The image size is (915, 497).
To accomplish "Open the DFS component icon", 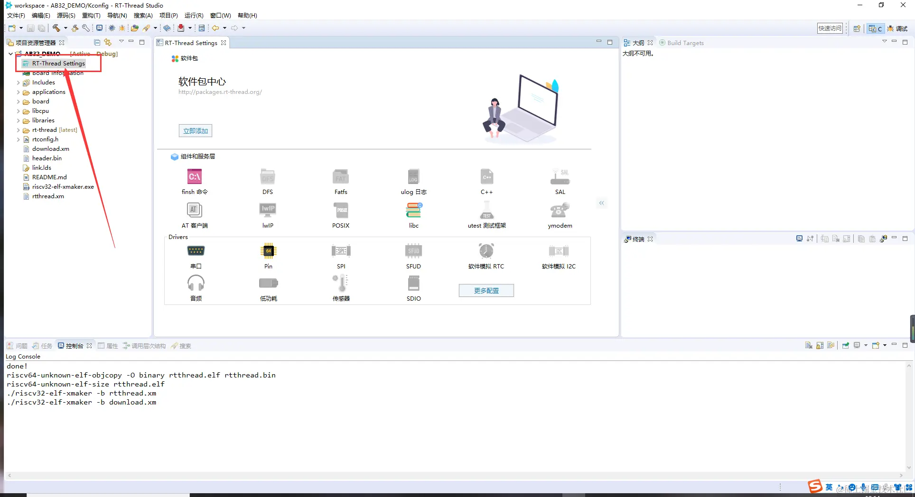I will (x=268, y=177).
